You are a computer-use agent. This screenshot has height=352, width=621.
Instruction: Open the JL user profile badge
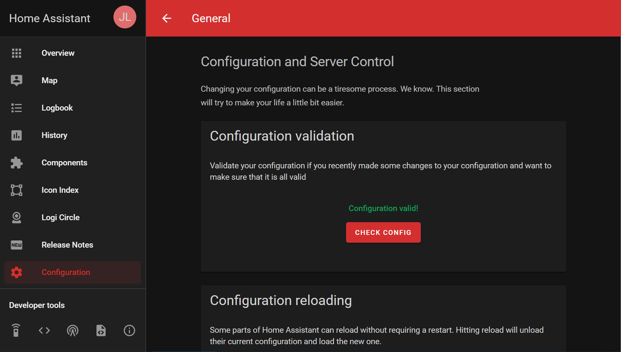point(125,17)
